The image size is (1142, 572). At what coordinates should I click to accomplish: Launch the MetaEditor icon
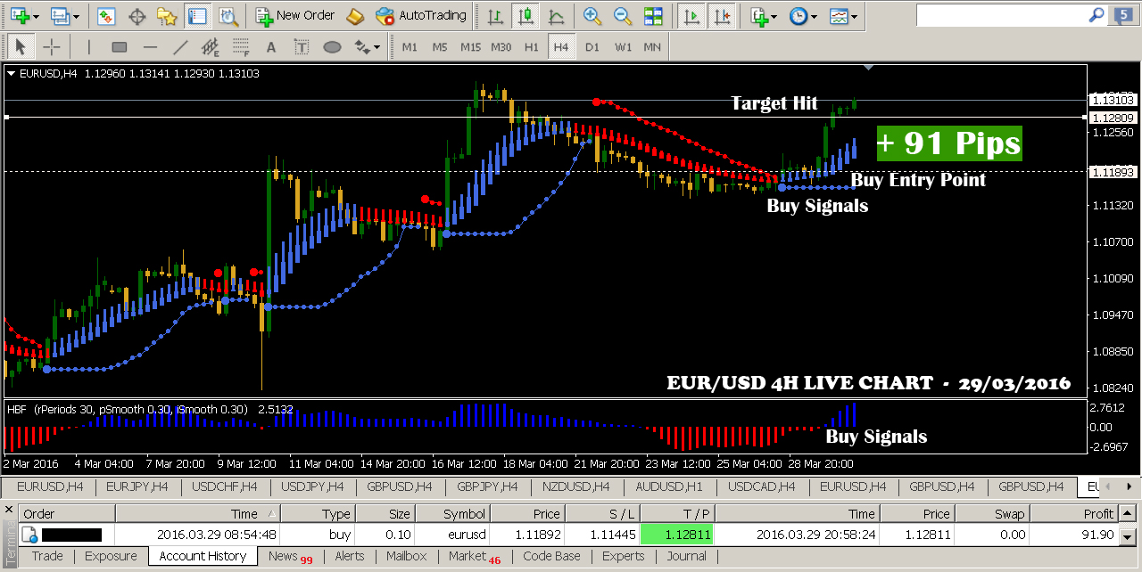point(354,16)
